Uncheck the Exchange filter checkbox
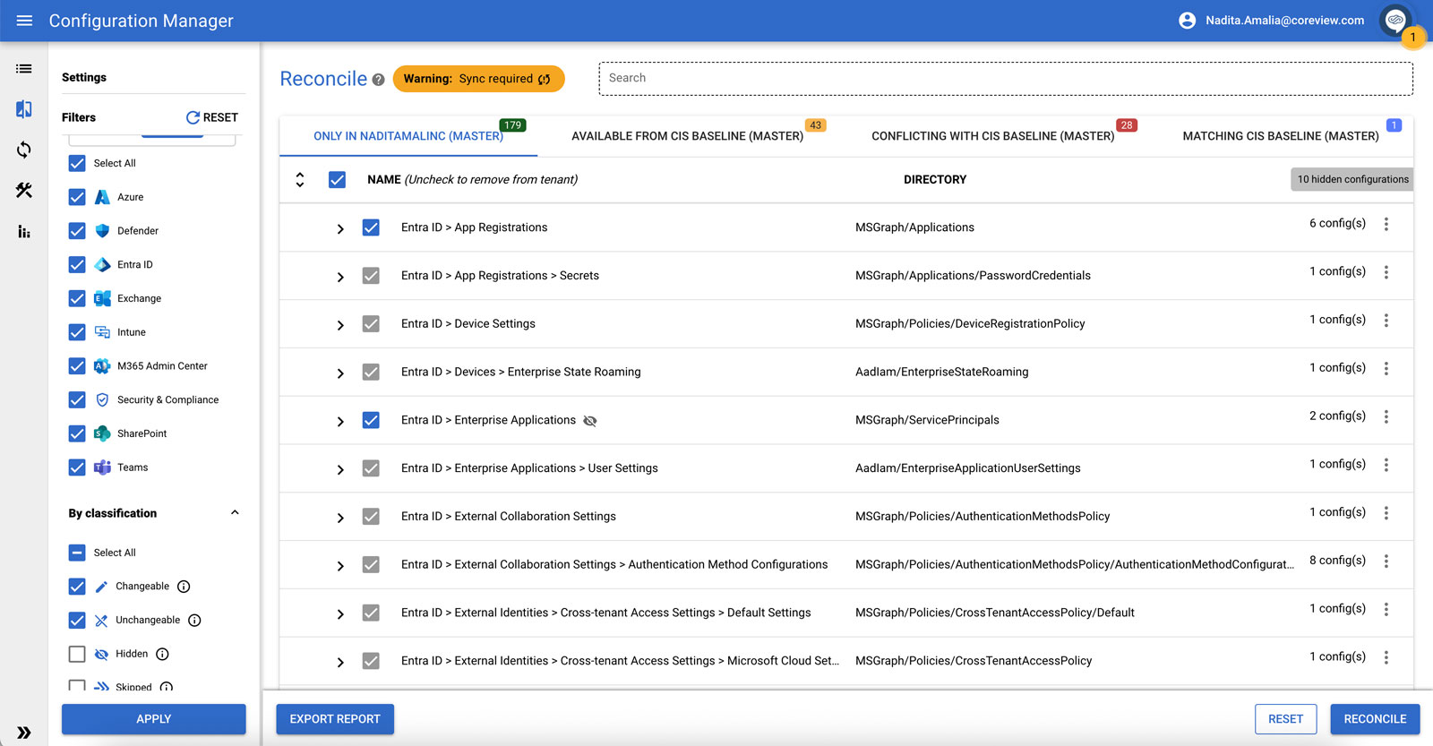Viewport: 1433px width, 746px height. point(77,299)
